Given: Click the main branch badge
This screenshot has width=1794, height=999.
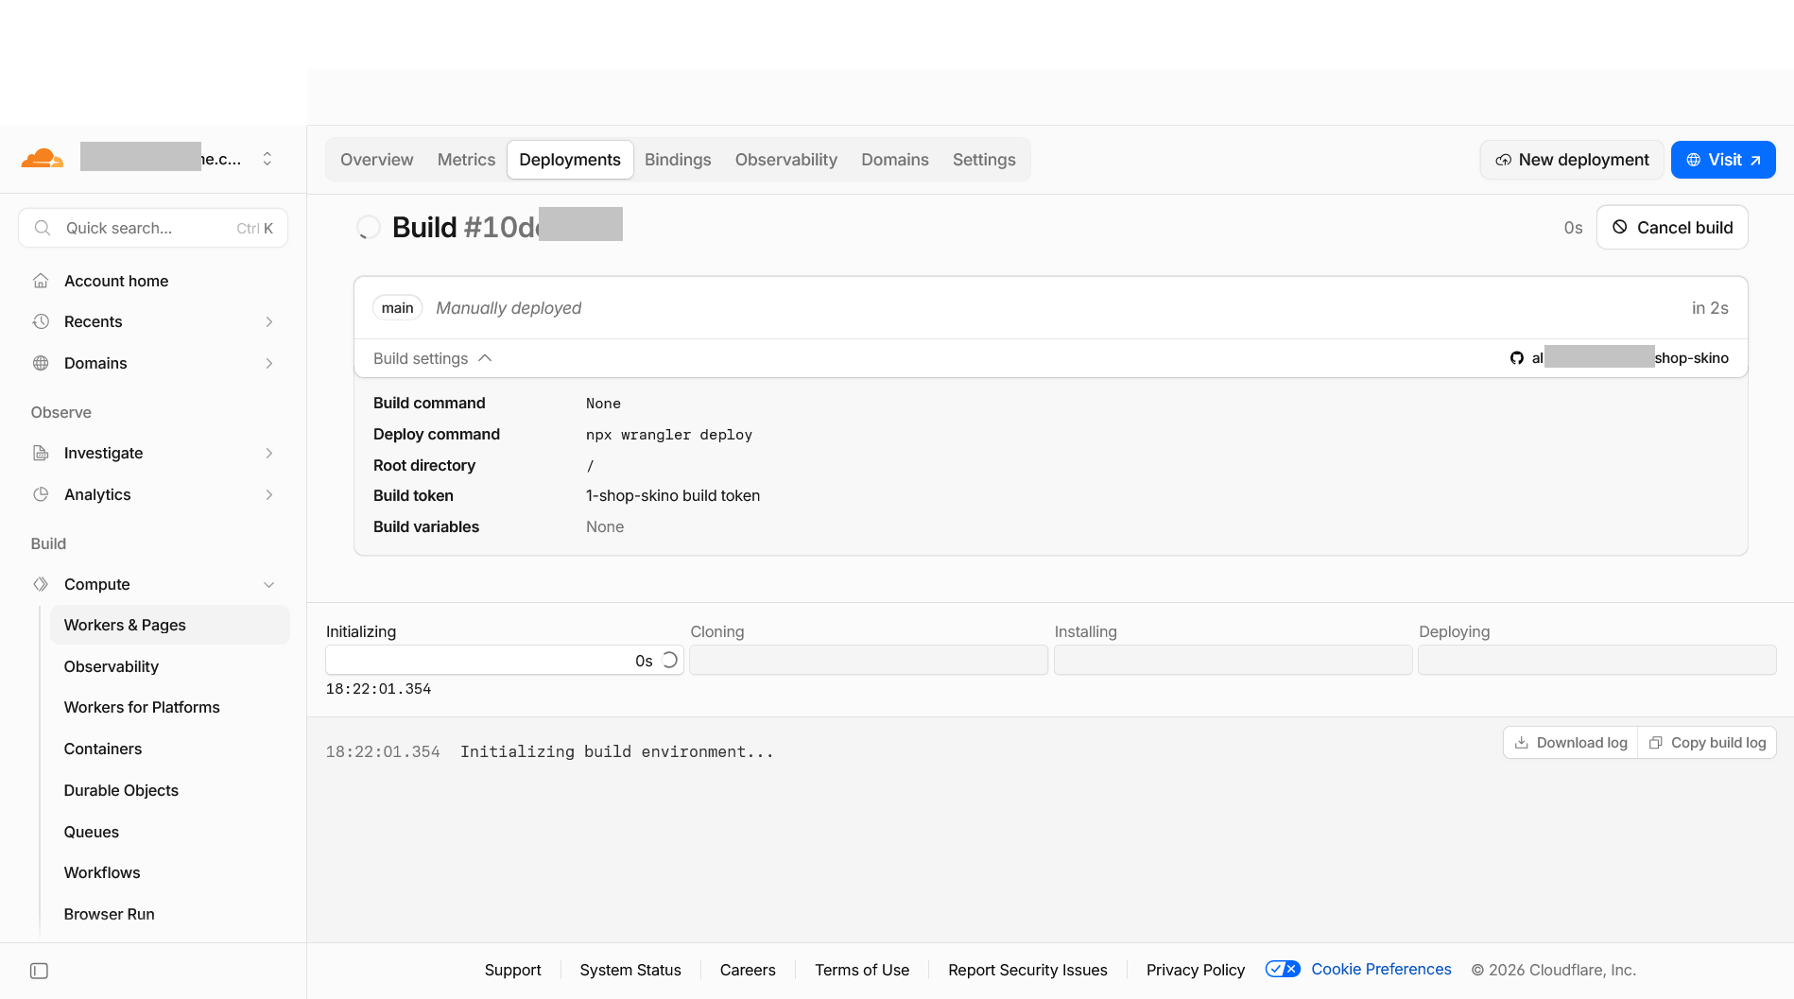Looking at the screenshot, I should point(397,308).
